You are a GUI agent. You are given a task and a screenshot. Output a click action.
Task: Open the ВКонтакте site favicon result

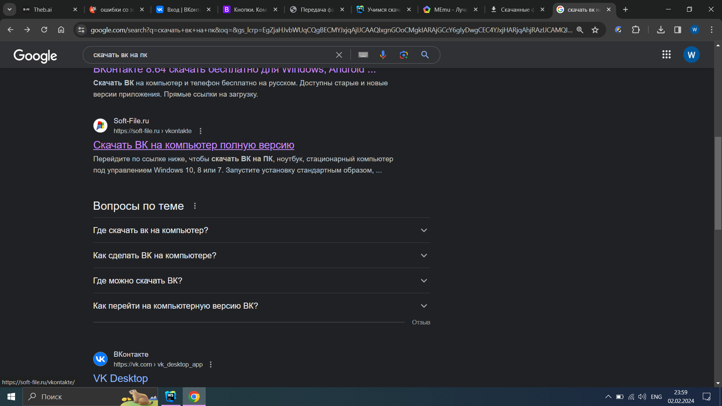pyautogui.click(x=100, y=359)
